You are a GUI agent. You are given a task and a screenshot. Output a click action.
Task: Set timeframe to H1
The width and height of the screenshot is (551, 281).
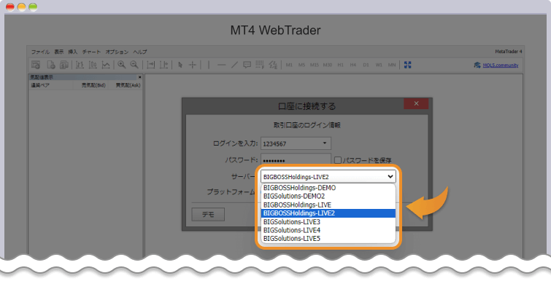340,65
